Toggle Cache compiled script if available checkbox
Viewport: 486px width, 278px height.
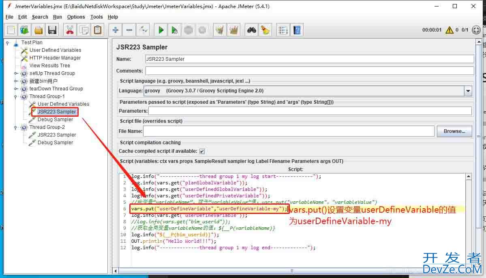coord(202,151)
